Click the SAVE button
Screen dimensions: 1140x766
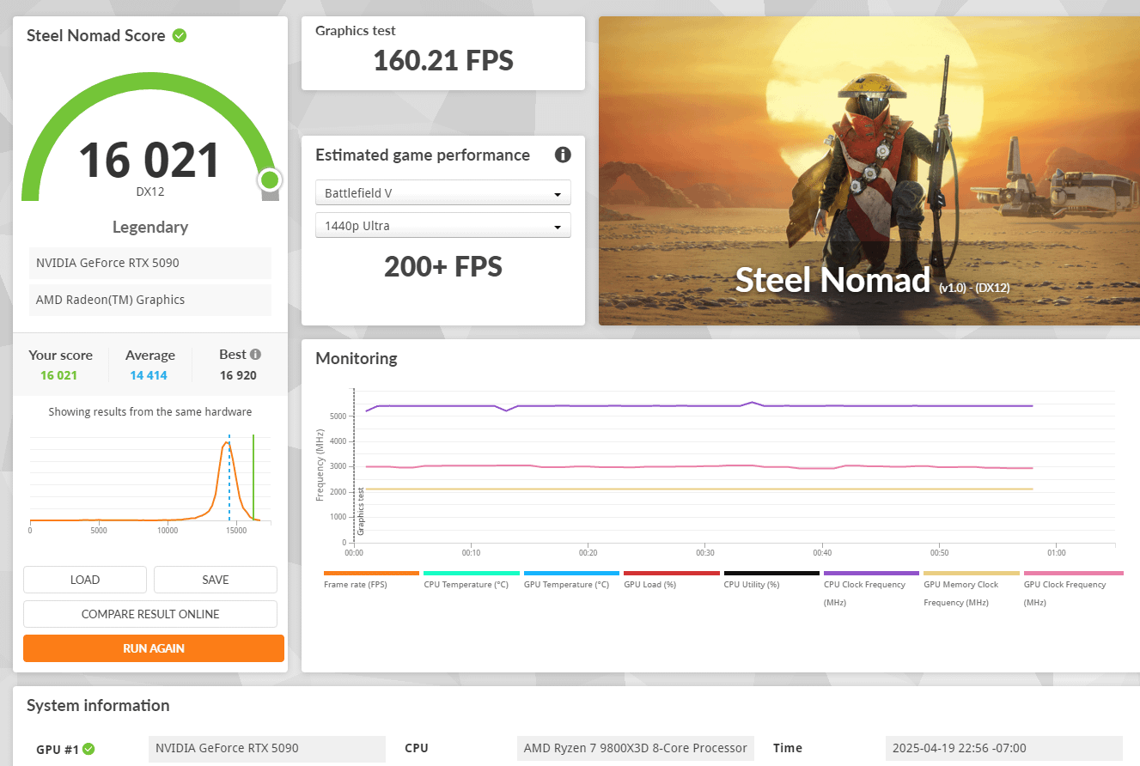click(216, 580)
